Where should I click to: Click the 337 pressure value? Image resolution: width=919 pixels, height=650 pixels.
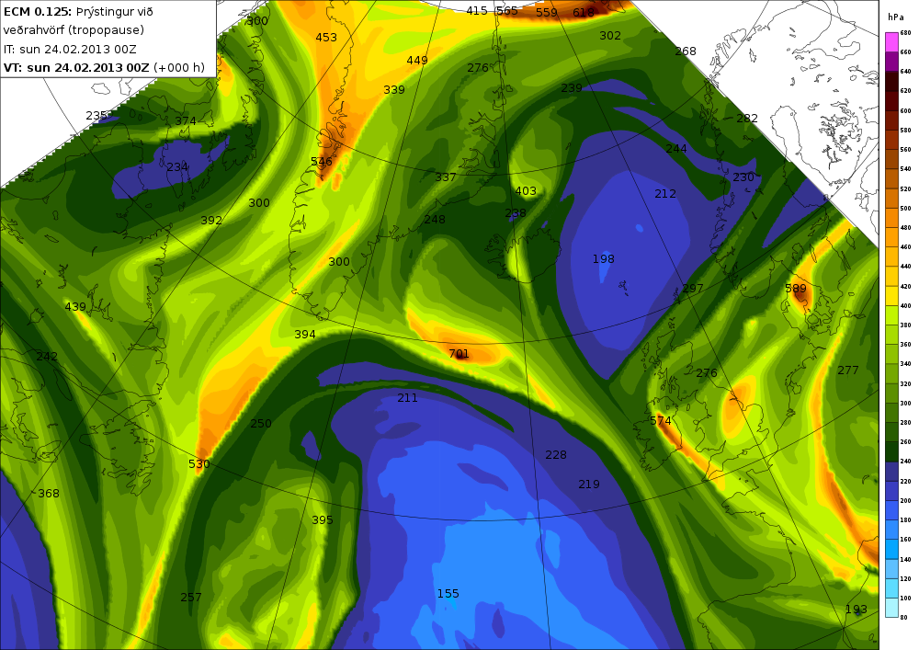pos(446,177)
